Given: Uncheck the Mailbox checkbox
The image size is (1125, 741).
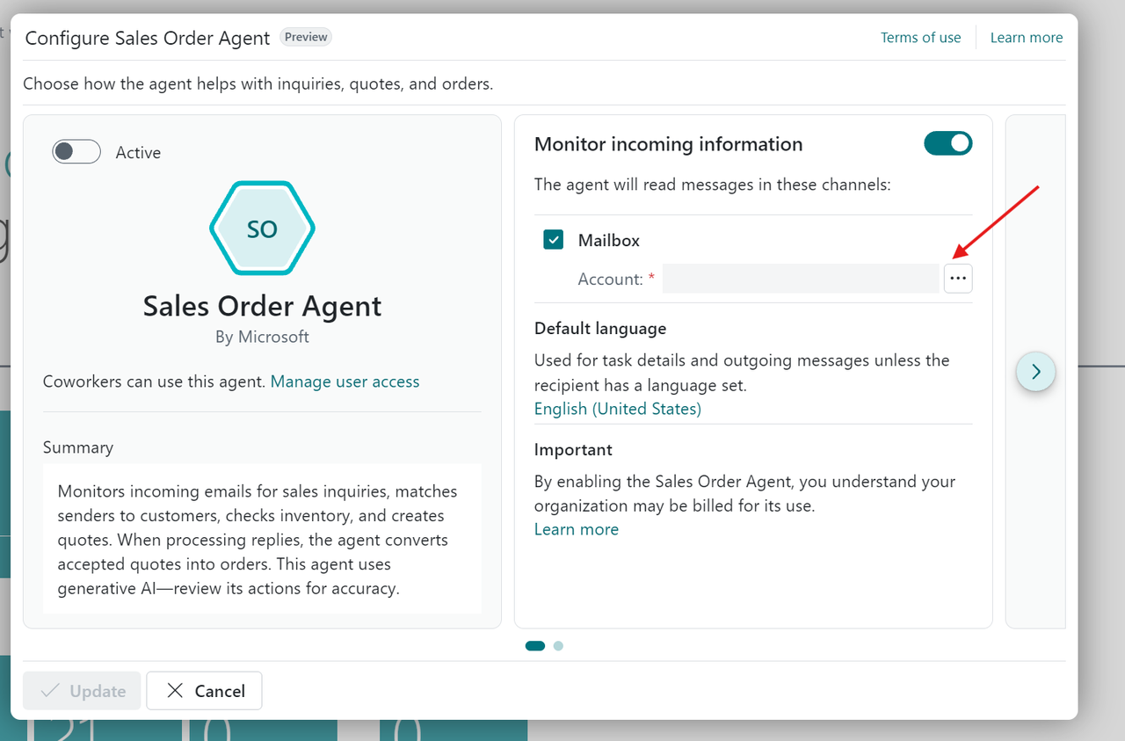Looking at the screenshot, I should [553, 239].
